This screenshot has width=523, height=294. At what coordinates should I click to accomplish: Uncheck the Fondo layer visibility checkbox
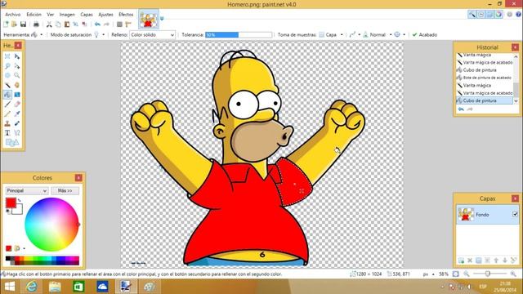click(x=515, y=214)
